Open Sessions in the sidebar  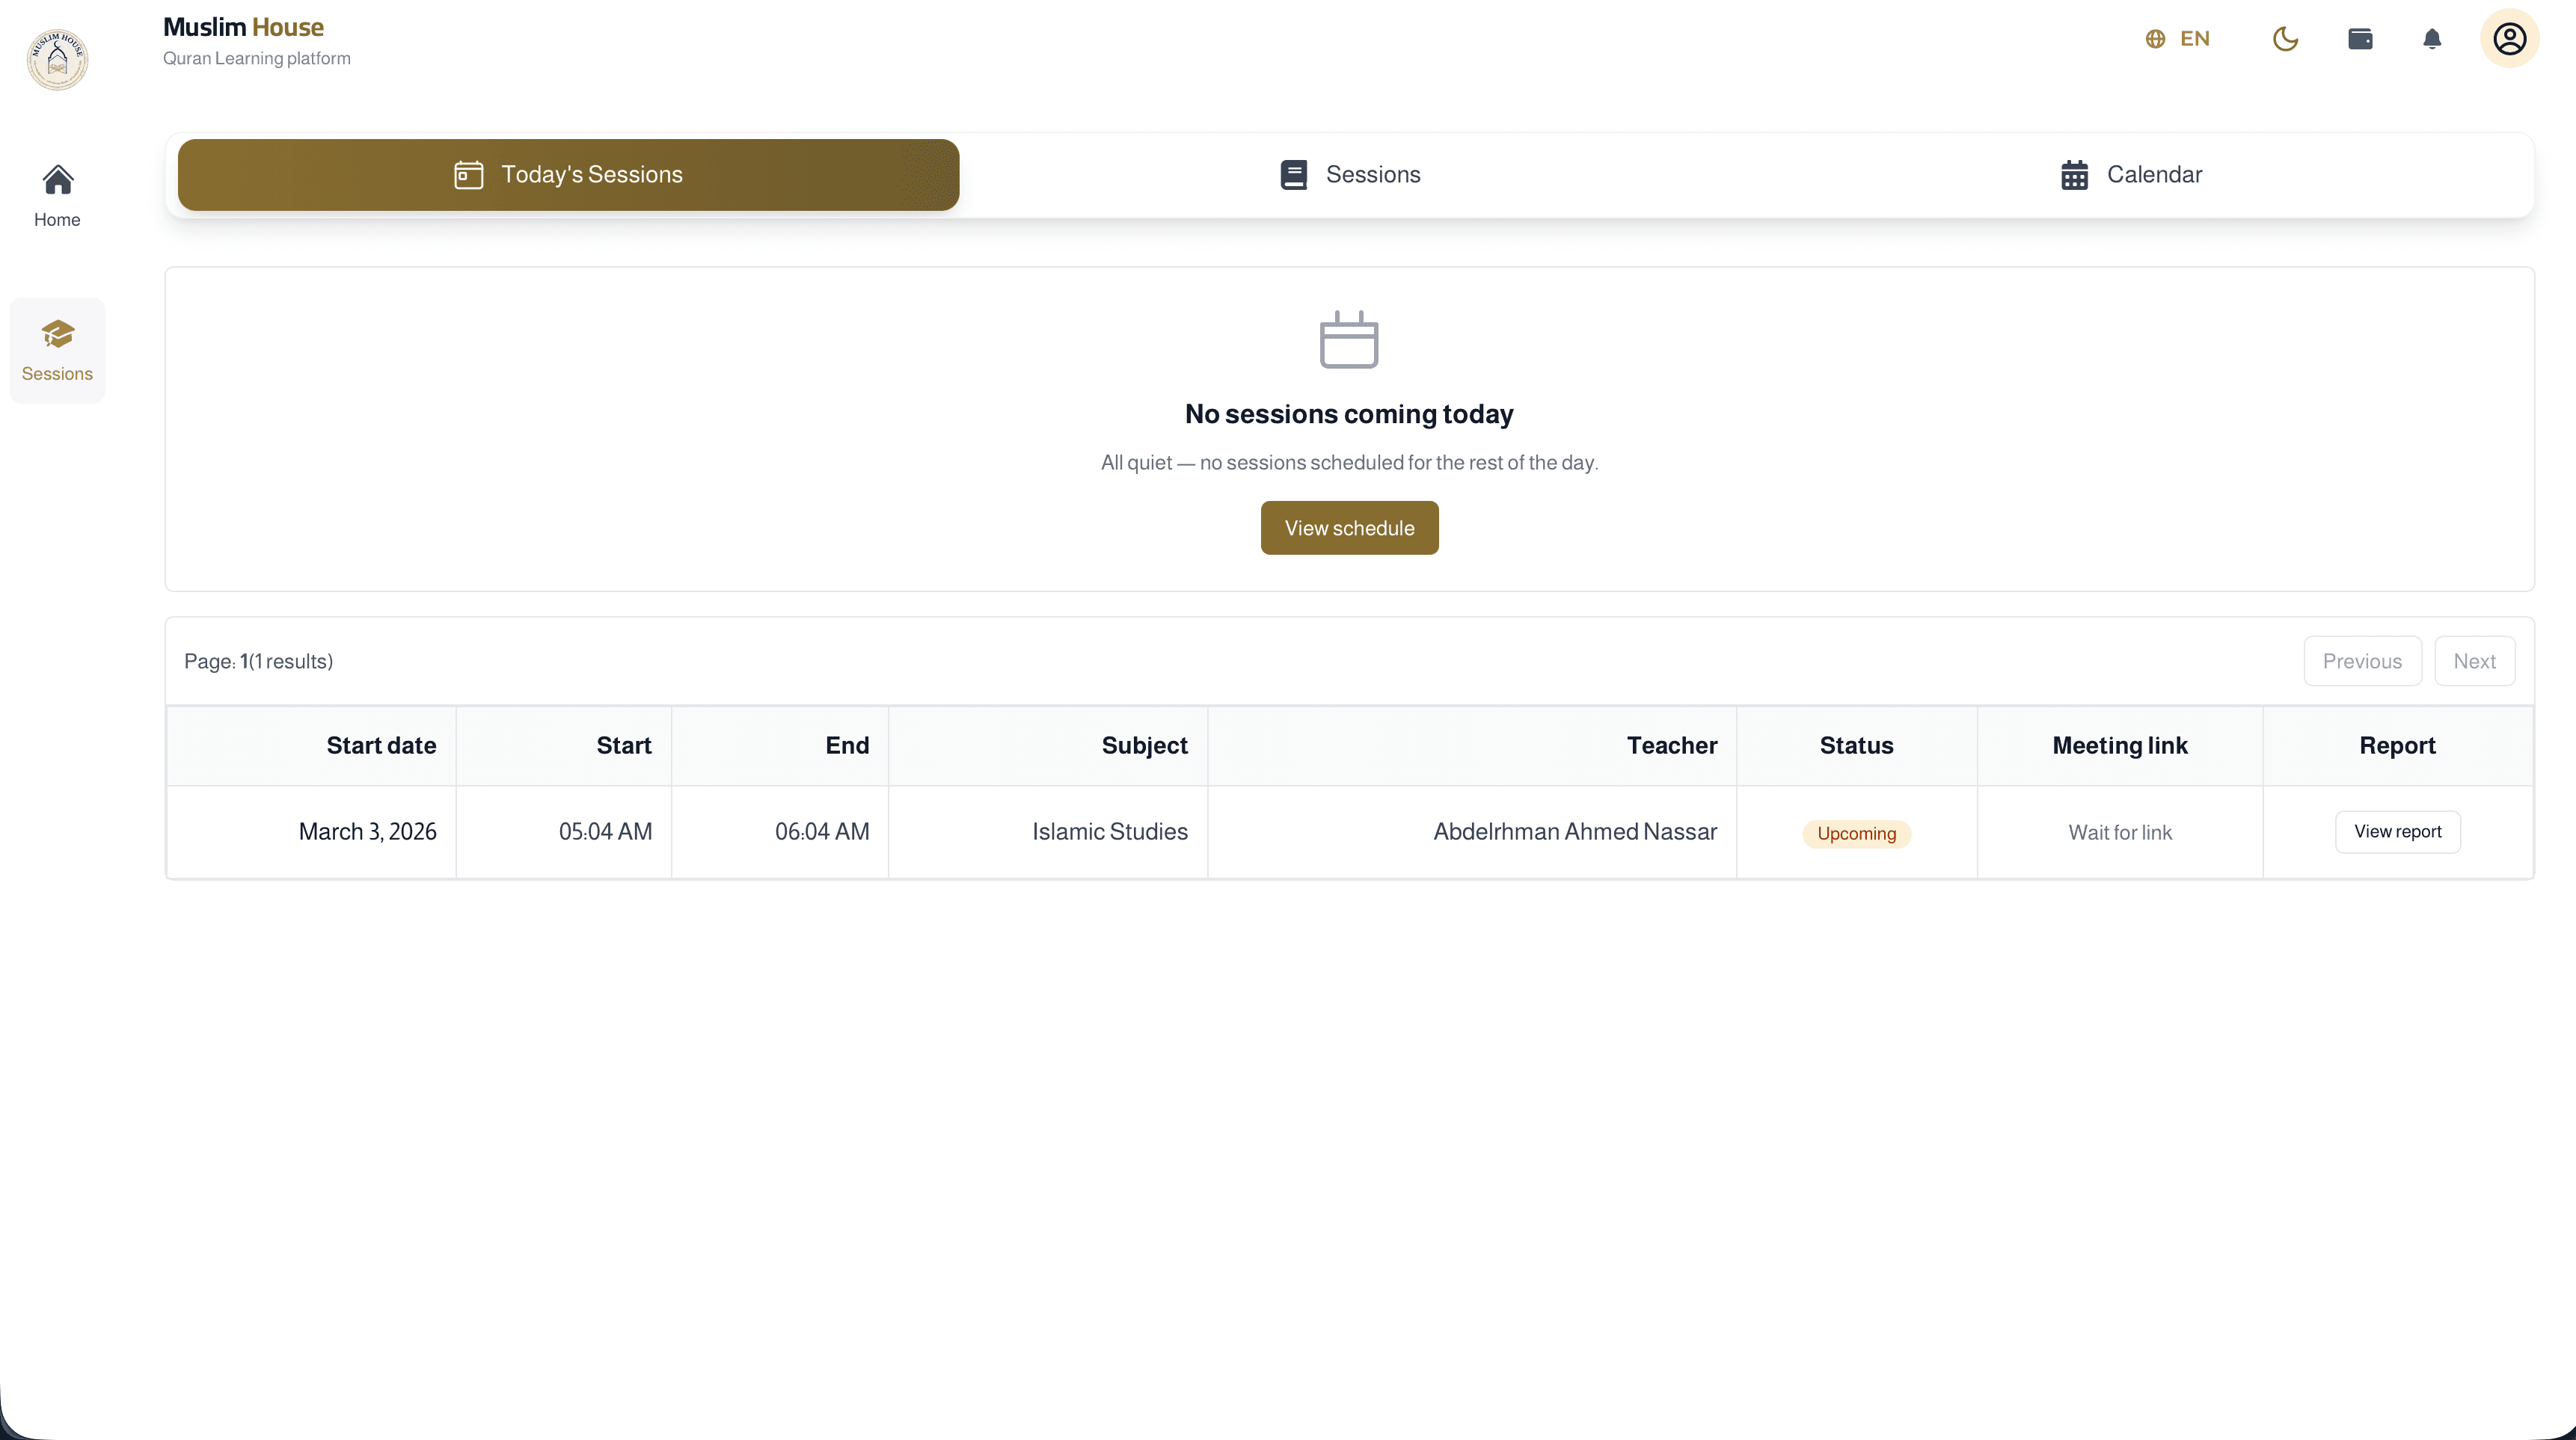click(57, 351)
